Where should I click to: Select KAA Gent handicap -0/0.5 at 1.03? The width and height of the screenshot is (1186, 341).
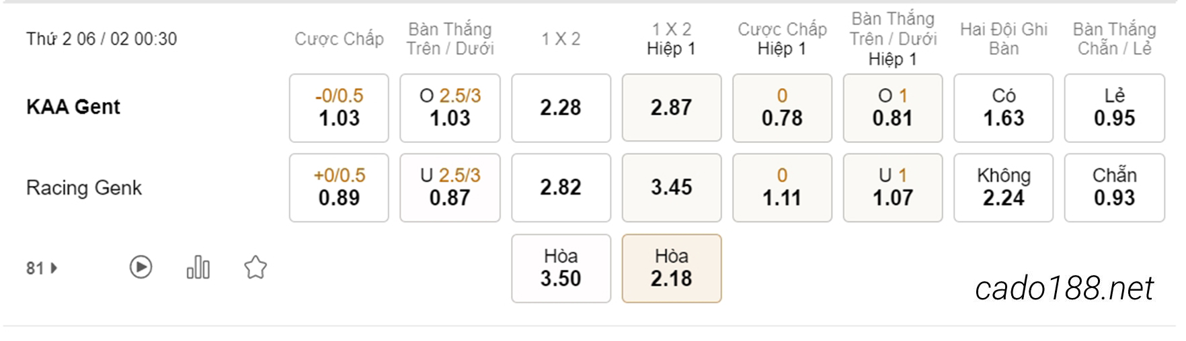339,108
